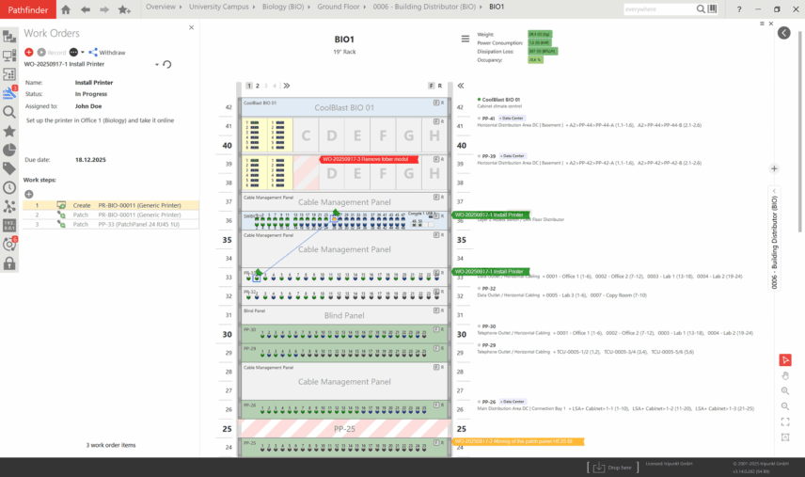The image size is (805, 477).
Task: Collapse the rack details list chevron
Action: (x=461, y=86)
